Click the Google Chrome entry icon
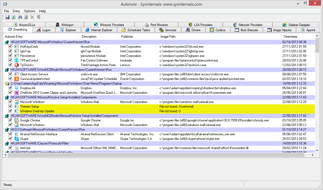The height and width of the screenshot is (190, 323). click(x=17, y=120)
